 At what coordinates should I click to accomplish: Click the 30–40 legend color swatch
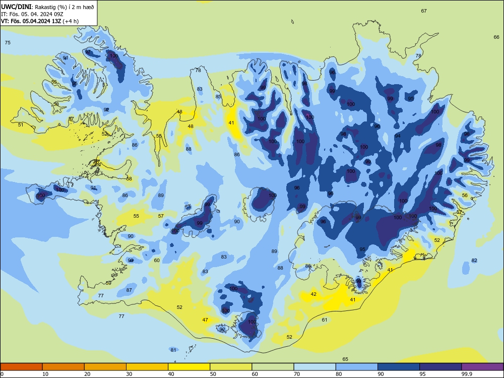click(x=147, y=367)
